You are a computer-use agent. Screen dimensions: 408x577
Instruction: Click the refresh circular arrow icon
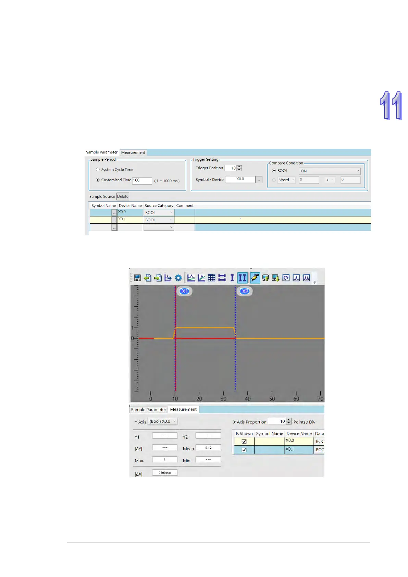coord(286,278)
